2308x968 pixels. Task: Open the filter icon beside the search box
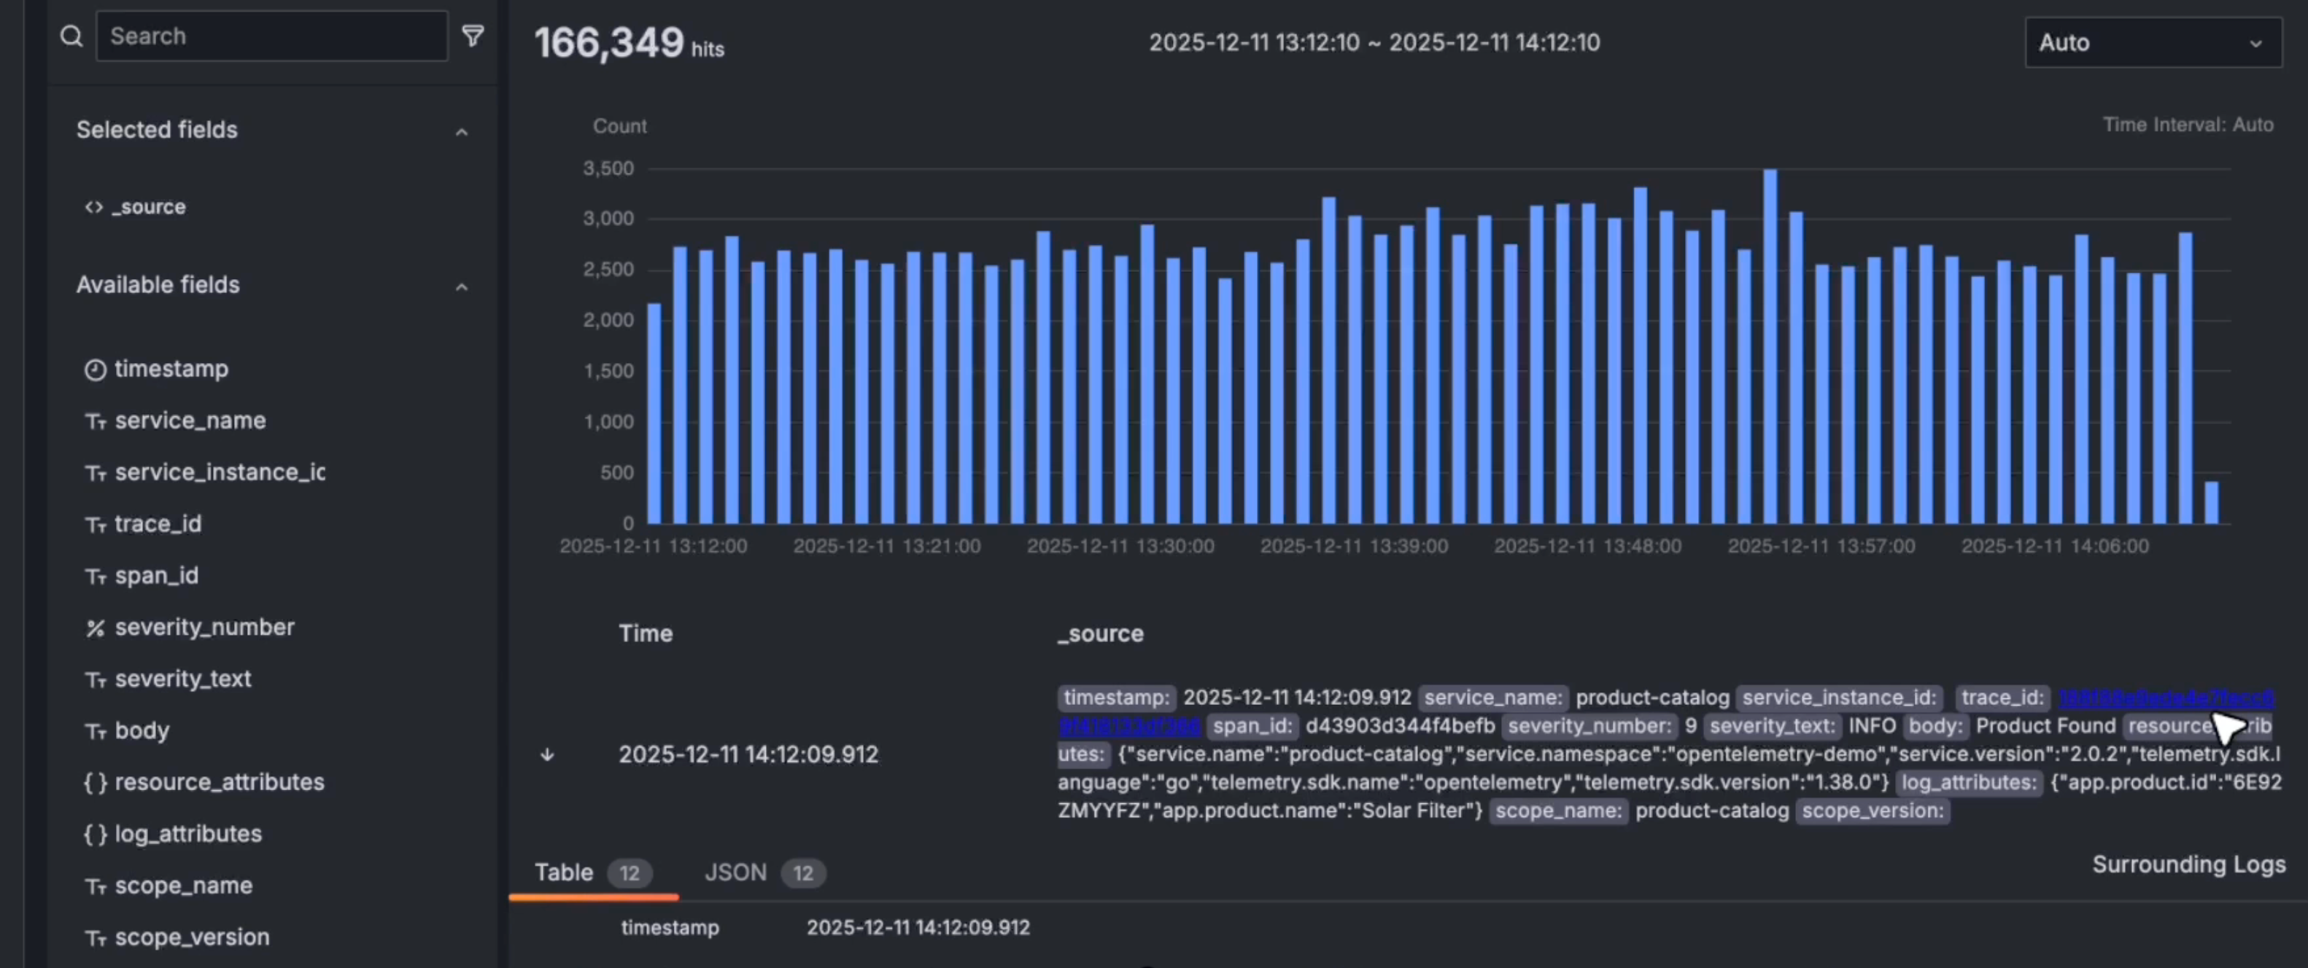tap(473, 36)
